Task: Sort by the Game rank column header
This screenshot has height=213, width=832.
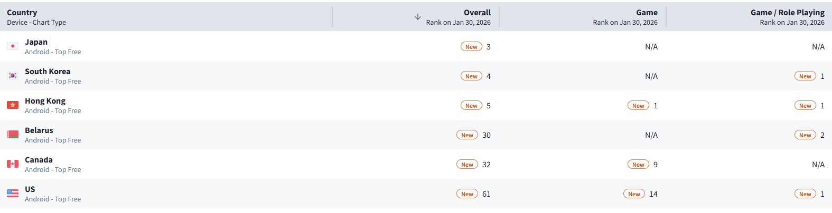Action: 646,13
